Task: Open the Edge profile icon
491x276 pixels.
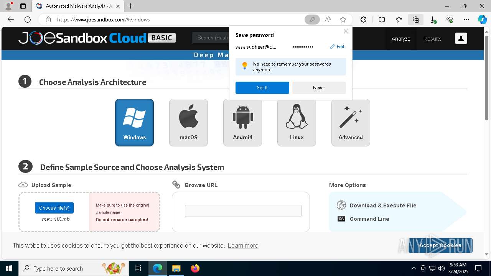Action: [x=8, y=6]
